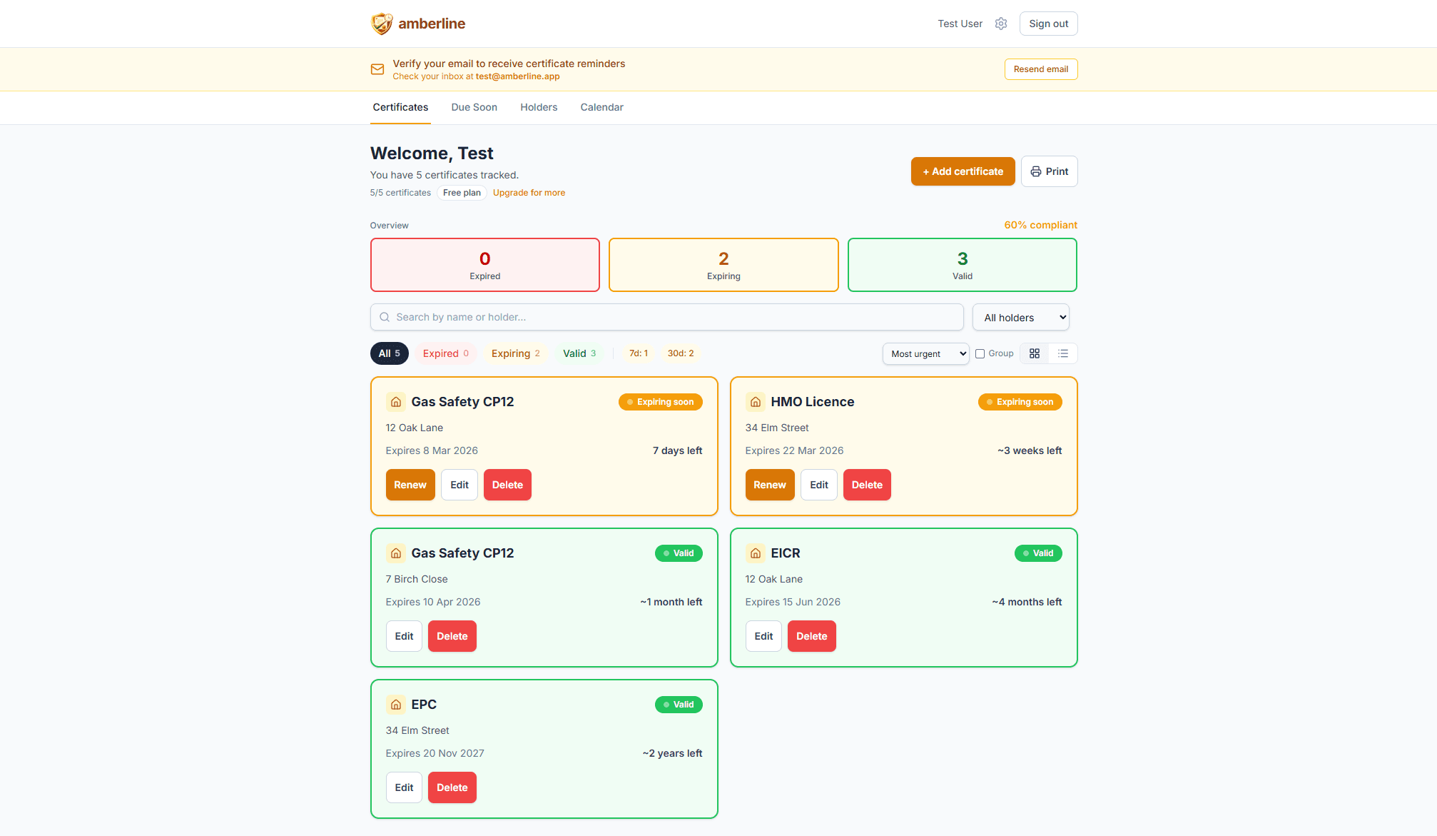Switch to list view layout icon
Viewport: 1437px width, 836px height.
pyautogui.click(x=1062, y=353)
